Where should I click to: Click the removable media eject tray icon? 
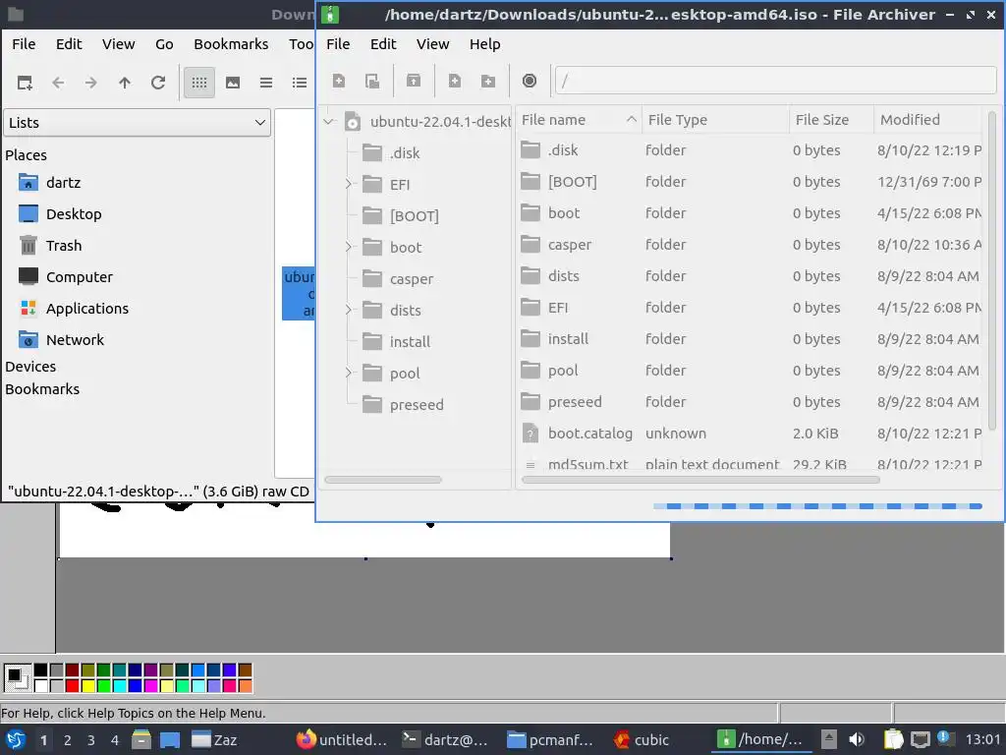[828, 739]
